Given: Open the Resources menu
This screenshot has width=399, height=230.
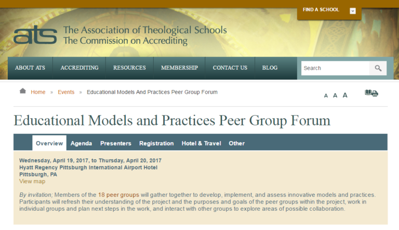Looking at the screenshot, I should click(x=129, y=68).
